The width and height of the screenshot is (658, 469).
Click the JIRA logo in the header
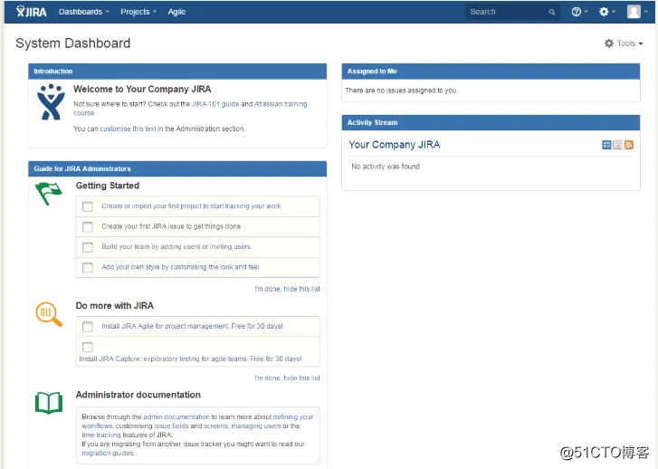tap(32, 12)
